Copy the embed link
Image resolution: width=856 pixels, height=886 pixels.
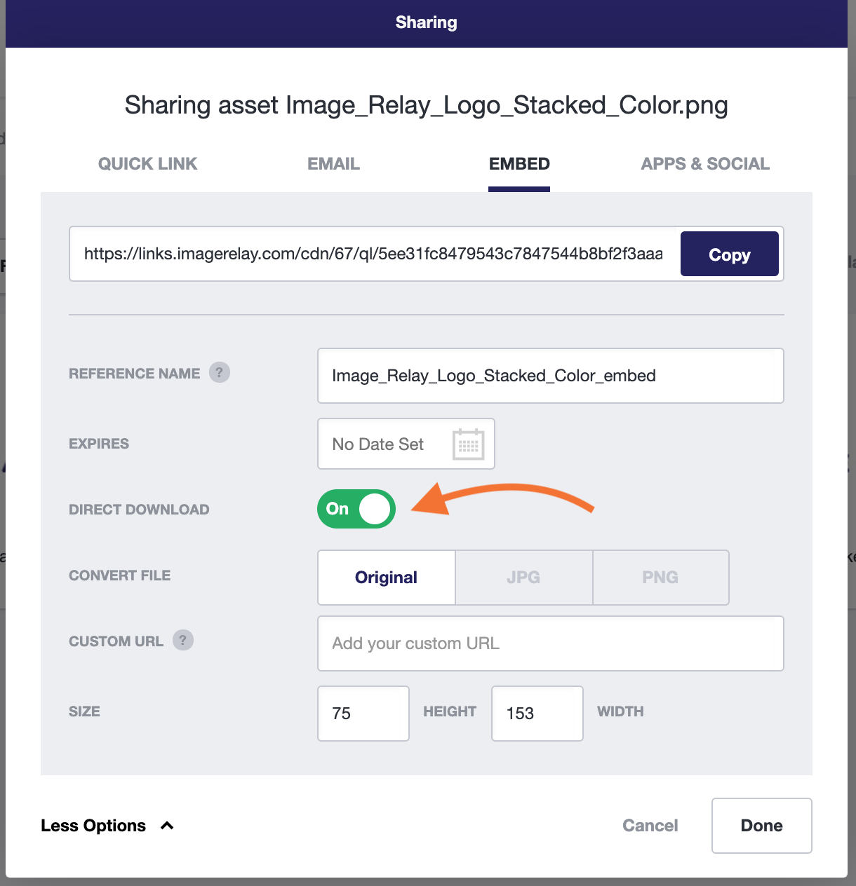[x=730, y=254]
